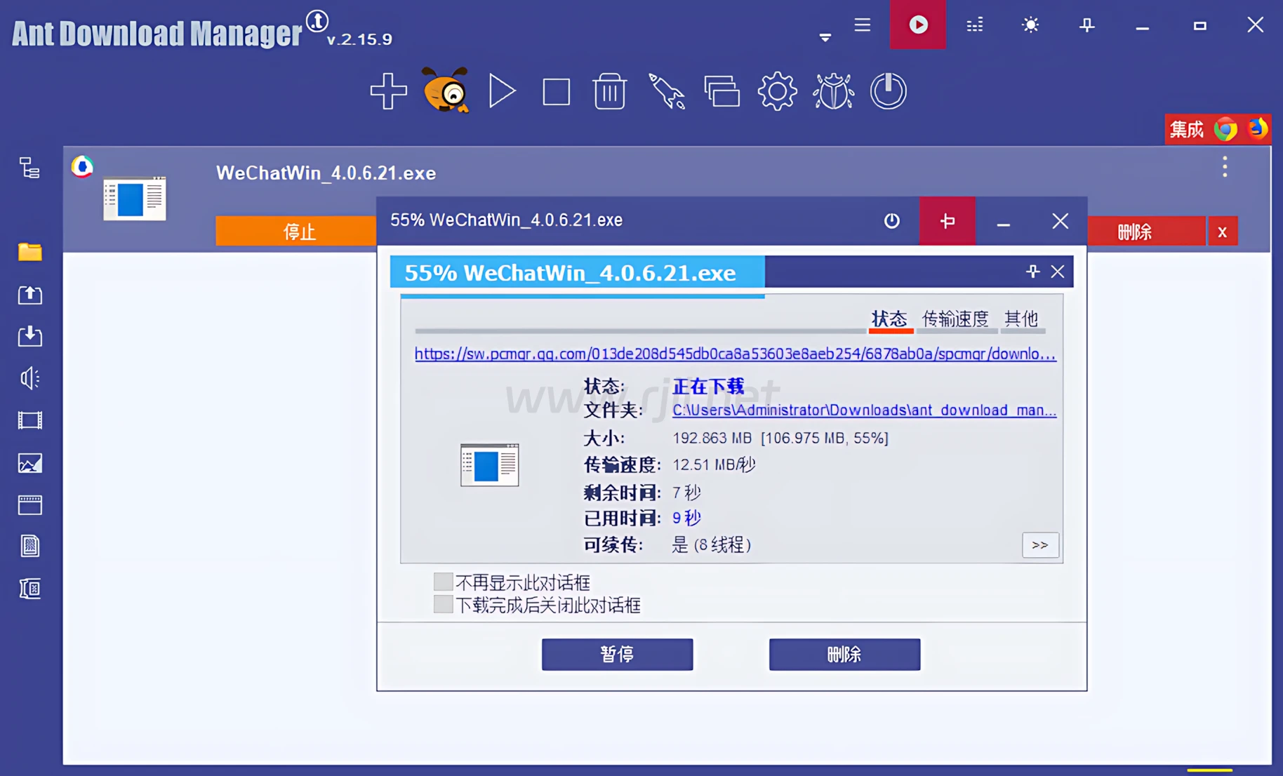Check "不再显示此对话框" checkbox
Viewport: 1283px width, 776px height.
443,582
